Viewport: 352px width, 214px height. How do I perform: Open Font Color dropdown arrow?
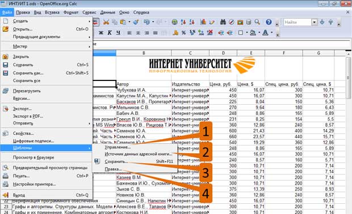(271, 33)
